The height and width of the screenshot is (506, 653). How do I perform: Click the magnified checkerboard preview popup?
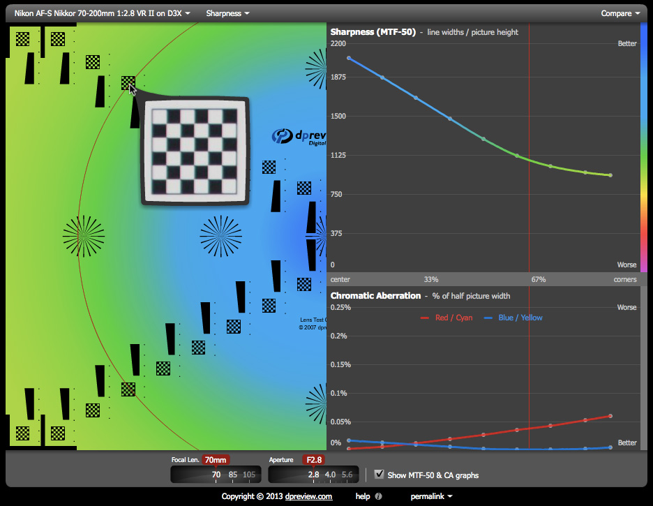(195, 151)
